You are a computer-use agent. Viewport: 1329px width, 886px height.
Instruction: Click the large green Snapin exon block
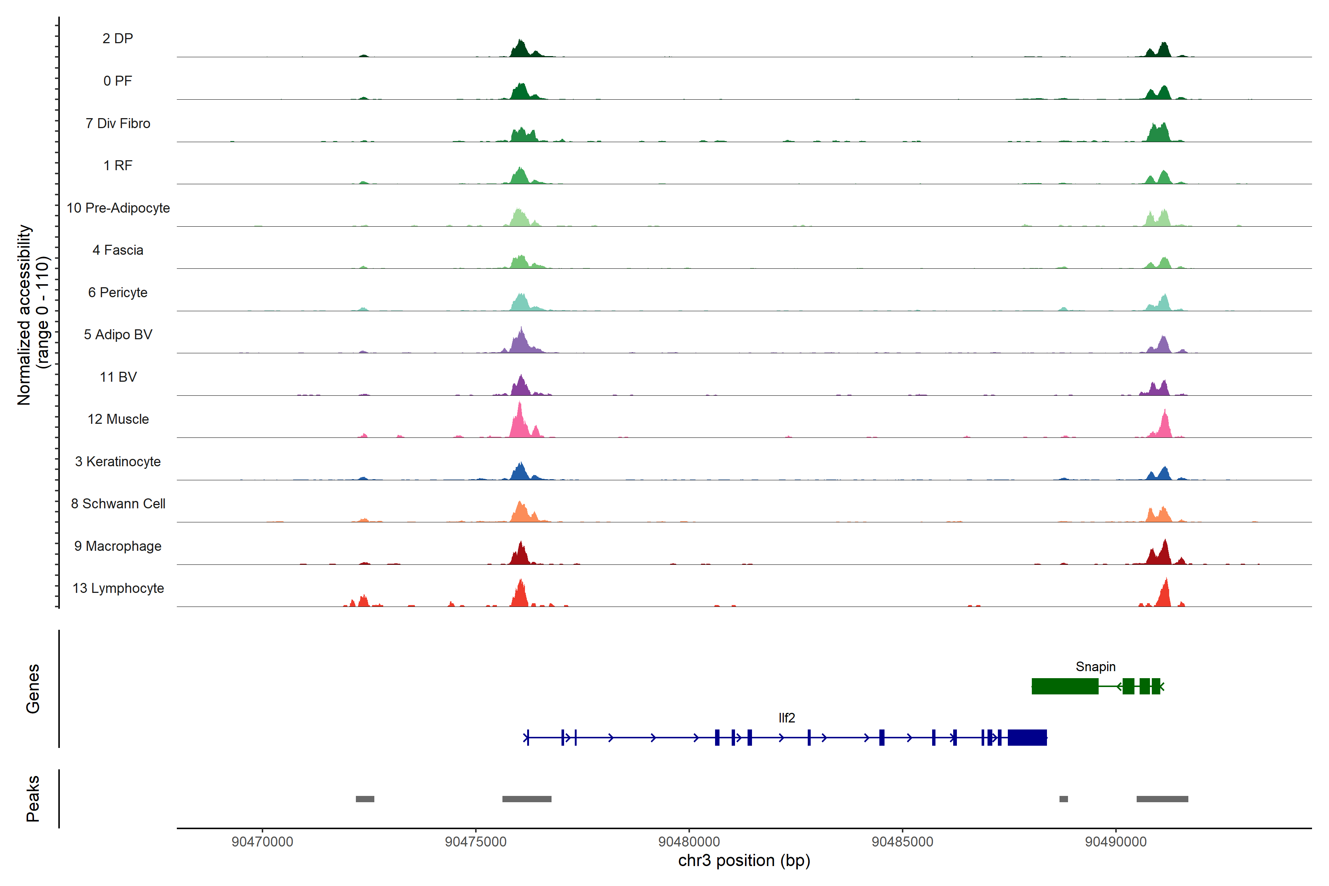(1065, 687)
